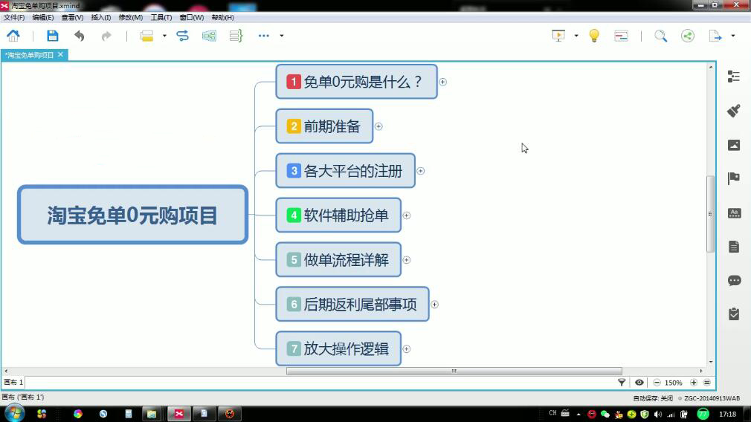The width and height of the screenshot is (751, 422).
Task: Undo the last action
Action: click(80, 36)
